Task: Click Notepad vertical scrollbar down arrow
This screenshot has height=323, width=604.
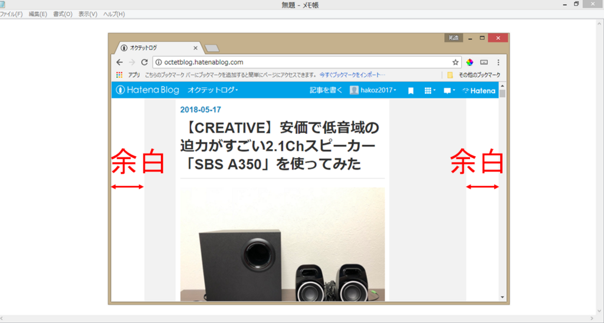Action: pyautogui.click(x=600, y=311)
